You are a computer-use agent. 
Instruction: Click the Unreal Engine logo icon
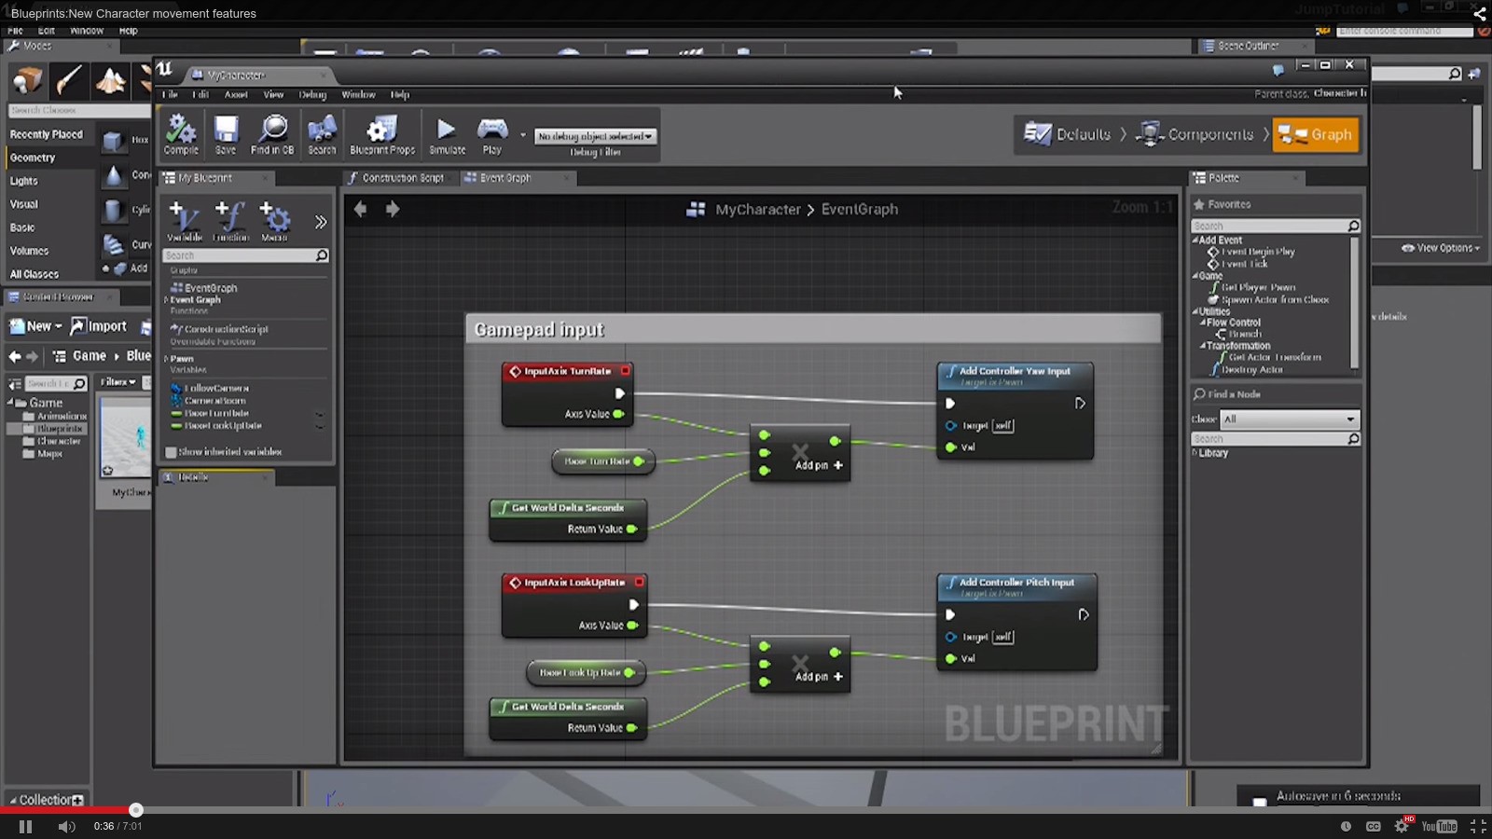tap(165, 68)
